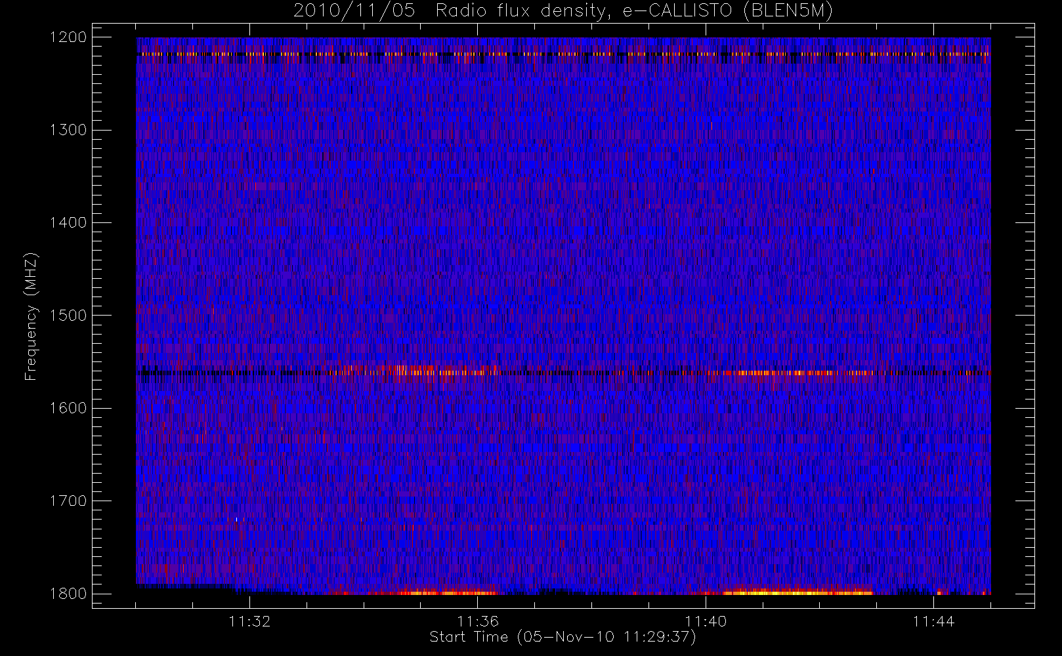Click the 1300 frequency tick label
Screen dimensions: 1062x656
[68, 130]
